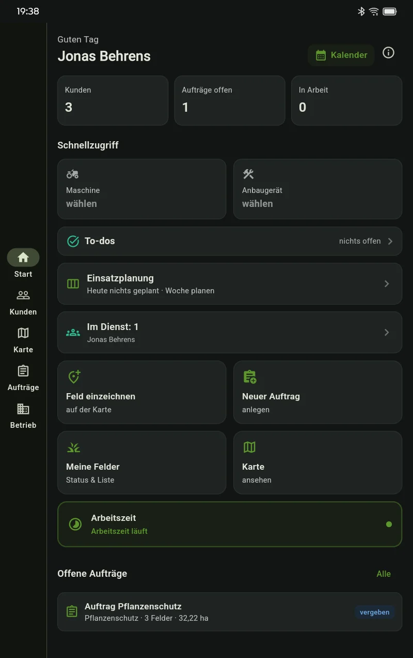Open the Kalender button
The image size is (413, 658).
341,55
